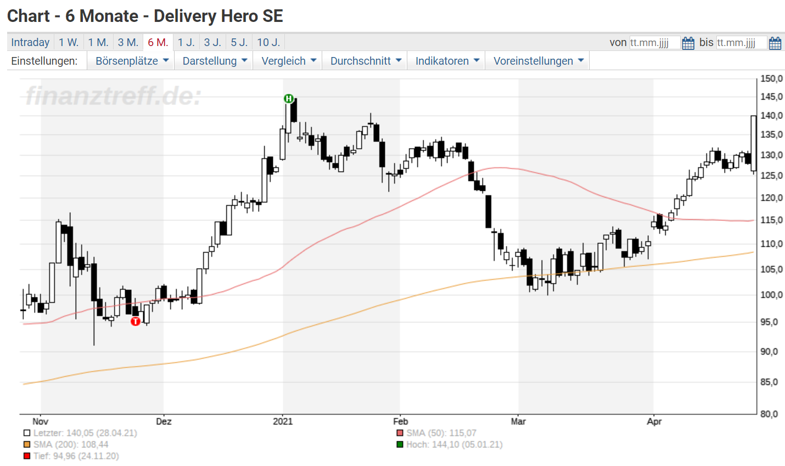Click the white Letzter legend swatch
Screen dimensions: 785x466
click(x=27, y=433)
